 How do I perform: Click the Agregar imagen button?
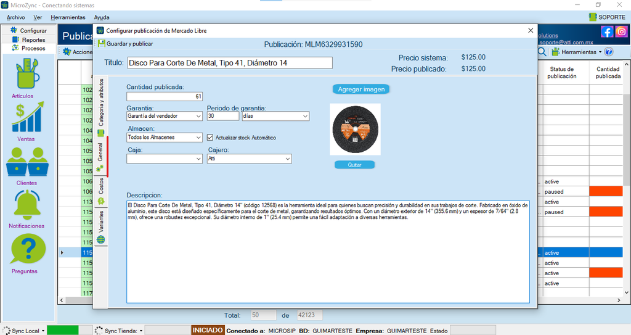click(361, 89)
